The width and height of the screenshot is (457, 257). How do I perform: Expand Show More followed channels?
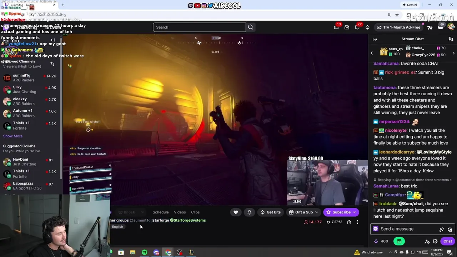click(x=13, y=136)
